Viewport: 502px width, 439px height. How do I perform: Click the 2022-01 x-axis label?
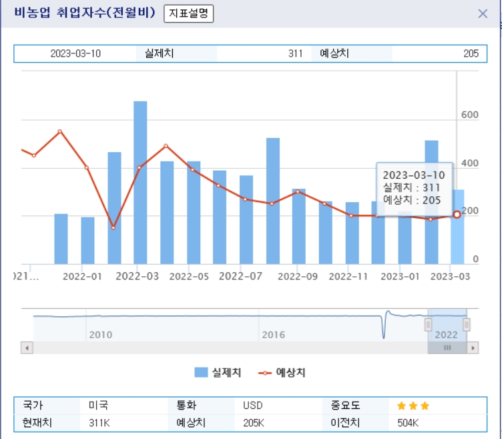82,276
